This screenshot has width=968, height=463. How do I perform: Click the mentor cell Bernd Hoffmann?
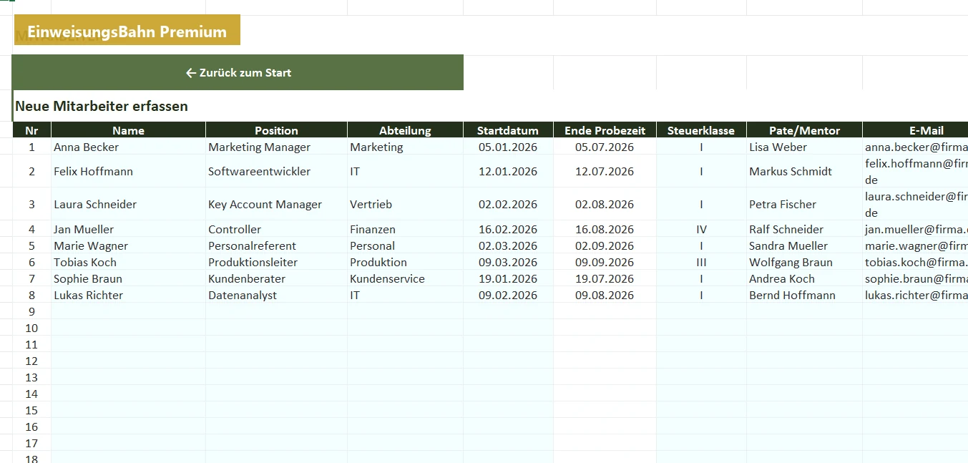tap(804, 295)
